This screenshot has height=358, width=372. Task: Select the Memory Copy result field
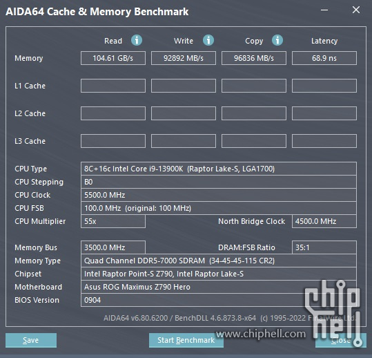coord(254,58)
